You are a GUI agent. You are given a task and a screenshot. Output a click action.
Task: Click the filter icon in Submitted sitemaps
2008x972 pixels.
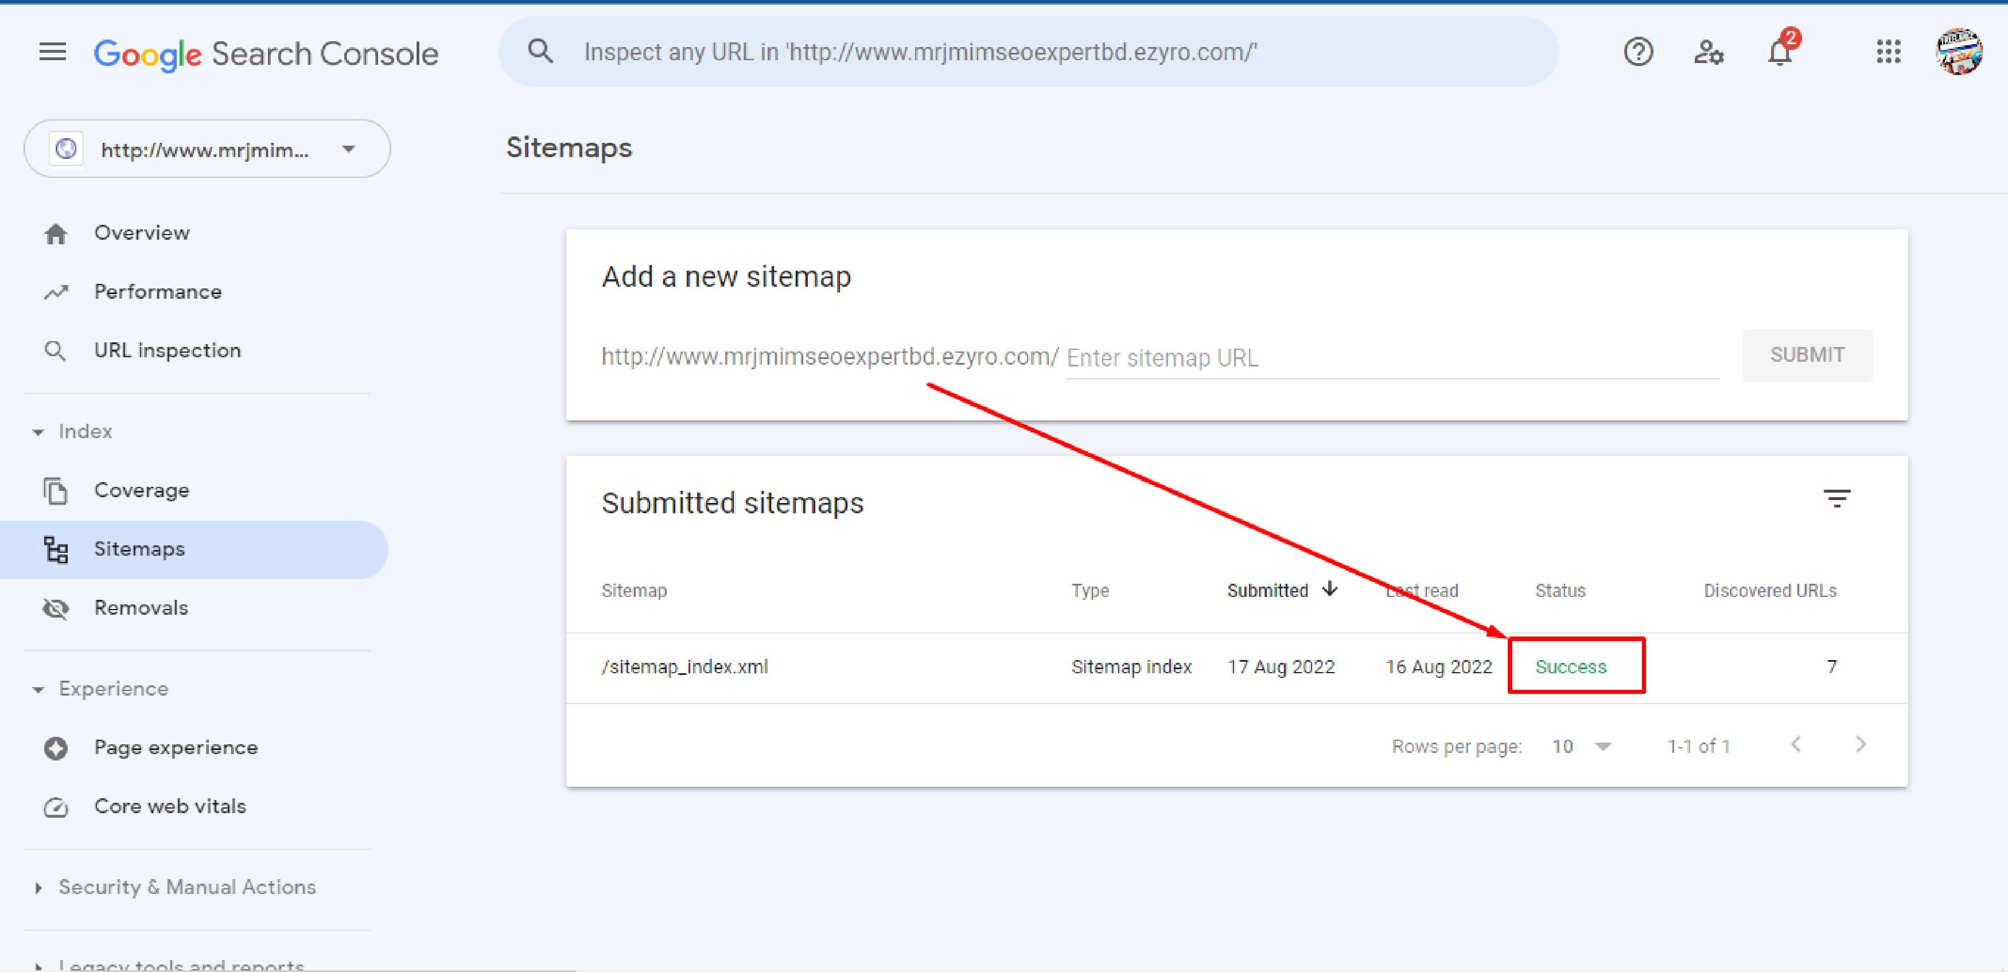tap(1836, 498)
